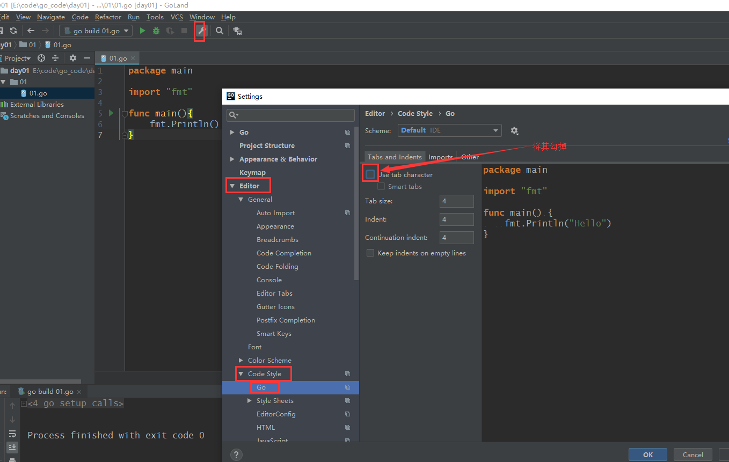Click the Search Everywhere magnifier icon

[220, 31]
